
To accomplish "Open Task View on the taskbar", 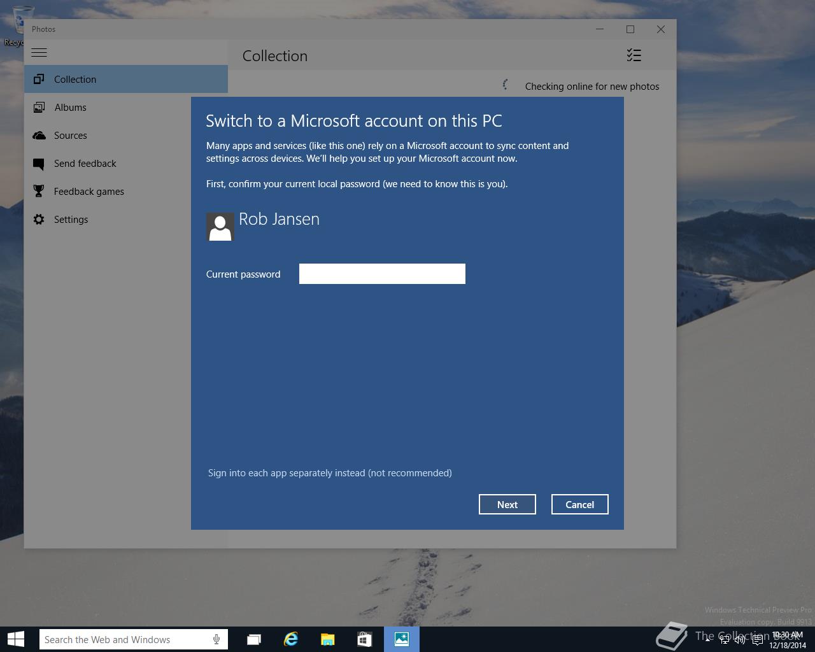I will 254,639.
